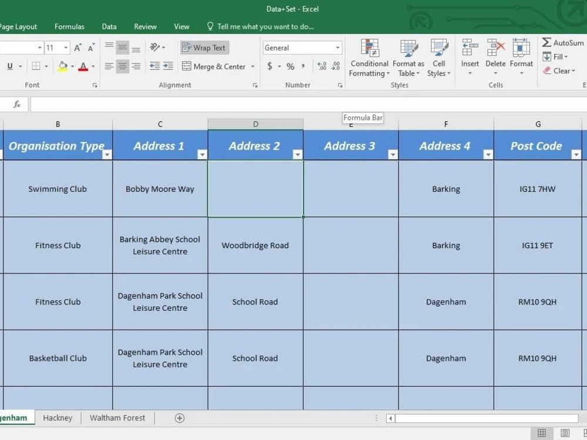Open Post Code filter dropdown
587x440 pixels.
pos(576,154)
